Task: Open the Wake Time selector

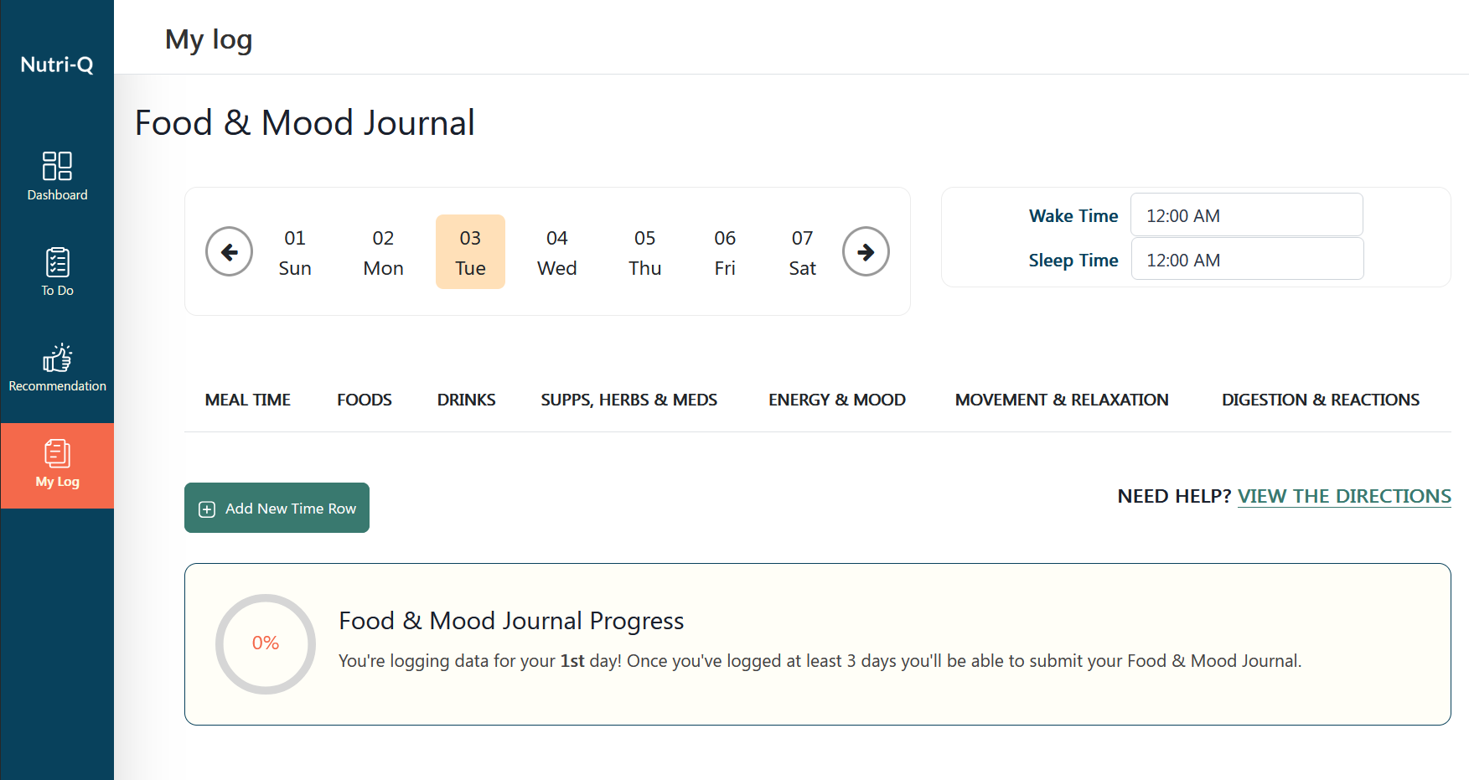Action: pyautogui.click(x=1246, y=214)
